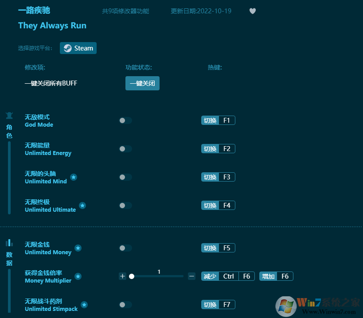Viewport: 363px width, 318px height.
Task: Click the 一键关闭 button
Action: pyautogui.click(x=142, y=83)
